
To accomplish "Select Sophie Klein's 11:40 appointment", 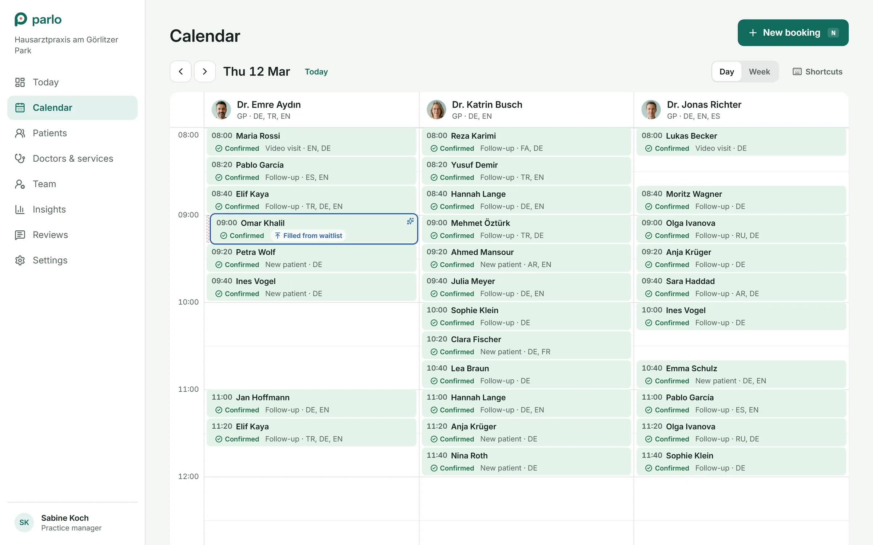I will [x=741, y=461].
